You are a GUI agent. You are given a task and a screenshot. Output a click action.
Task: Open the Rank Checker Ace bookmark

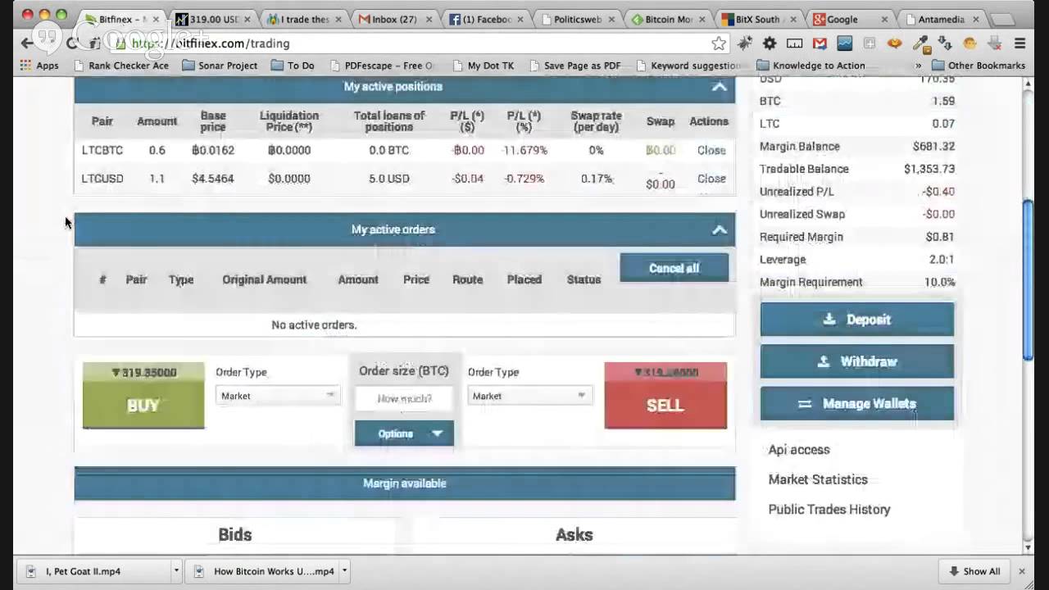click(x=120, y=66)
